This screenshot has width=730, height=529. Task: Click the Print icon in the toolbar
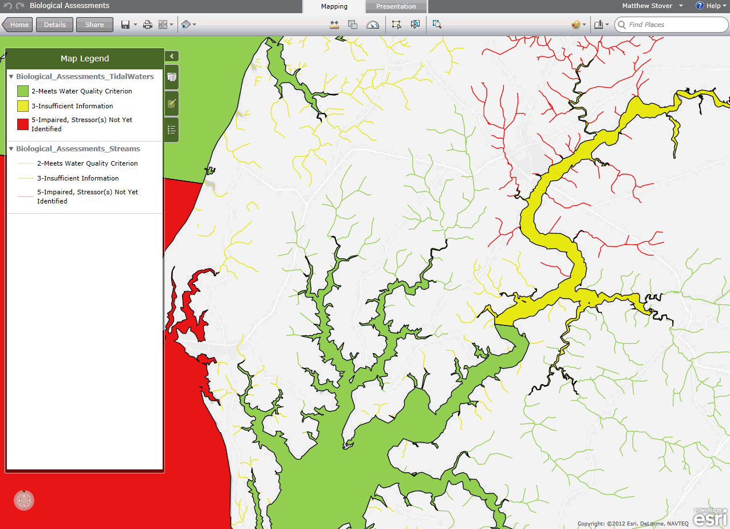click(148, 25)
